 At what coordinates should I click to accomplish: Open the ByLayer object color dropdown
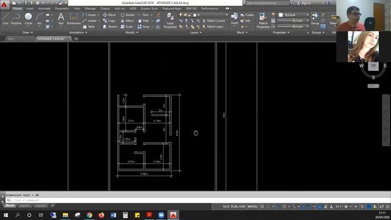pyautogui.click(x=293, y=15)
